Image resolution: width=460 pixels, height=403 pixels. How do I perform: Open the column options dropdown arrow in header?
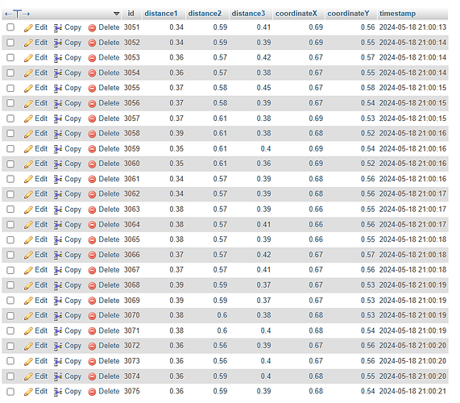117,14
